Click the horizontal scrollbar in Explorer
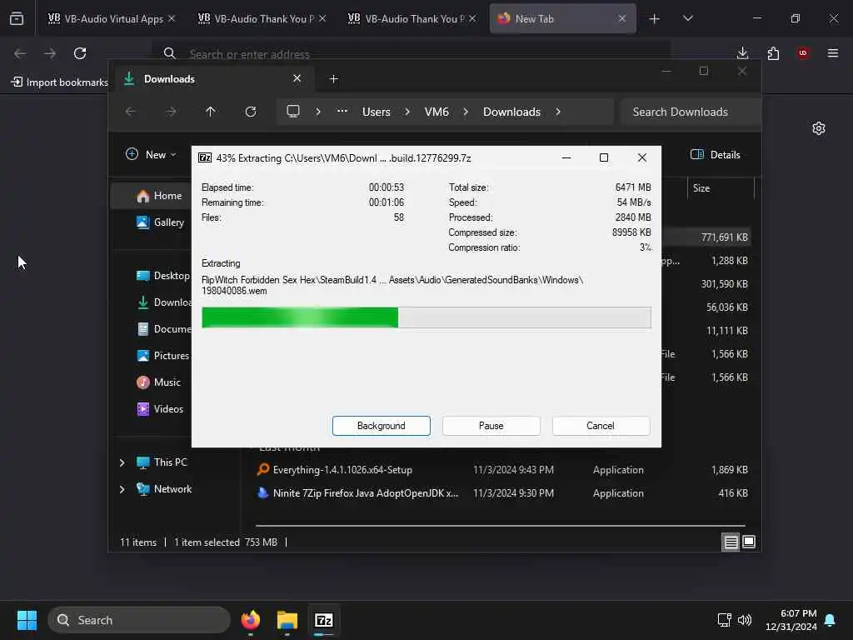853x640 pixels. point(500,526)
